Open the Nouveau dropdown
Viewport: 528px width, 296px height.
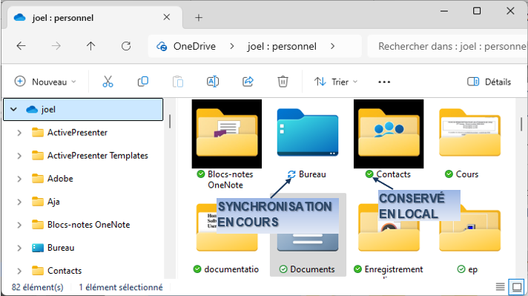[x=46, y=82]
